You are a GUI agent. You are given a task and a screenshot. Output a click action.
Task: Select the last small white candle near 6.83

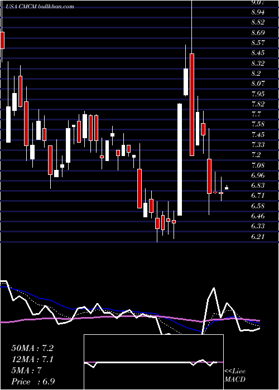pyautogui.click(x=227, y=188)
